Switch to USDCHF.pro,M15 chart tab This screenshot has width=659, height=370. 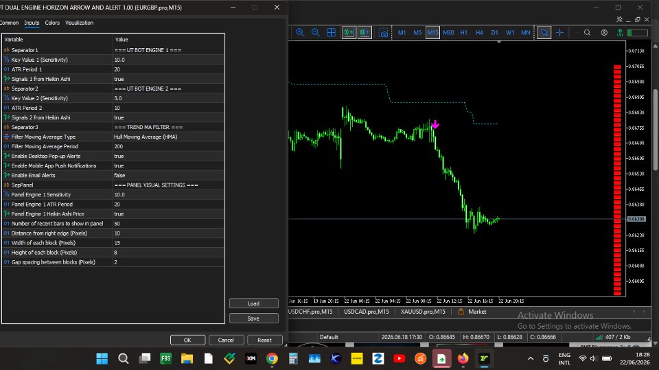[310, 312]
